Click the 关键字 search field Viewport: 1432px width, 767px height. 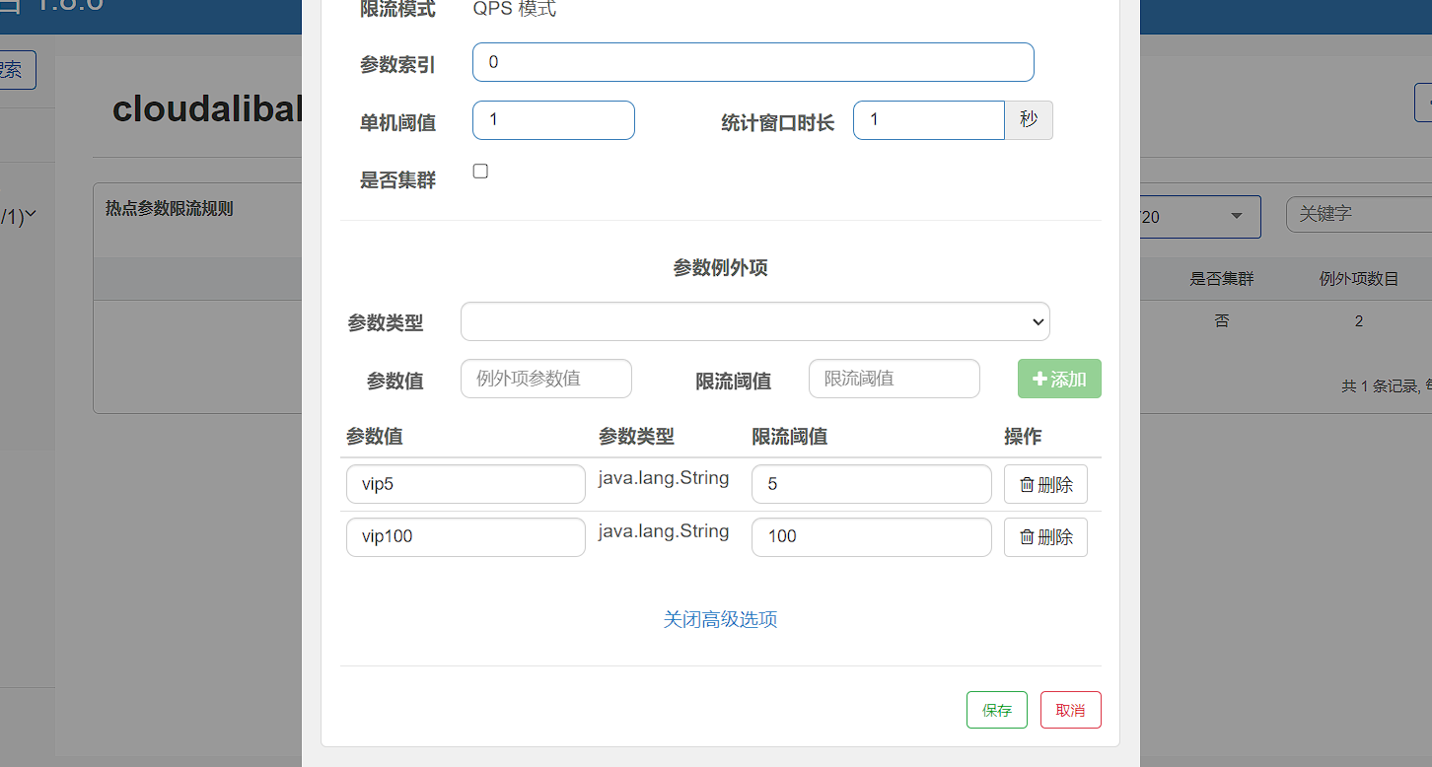(1358, 214)
